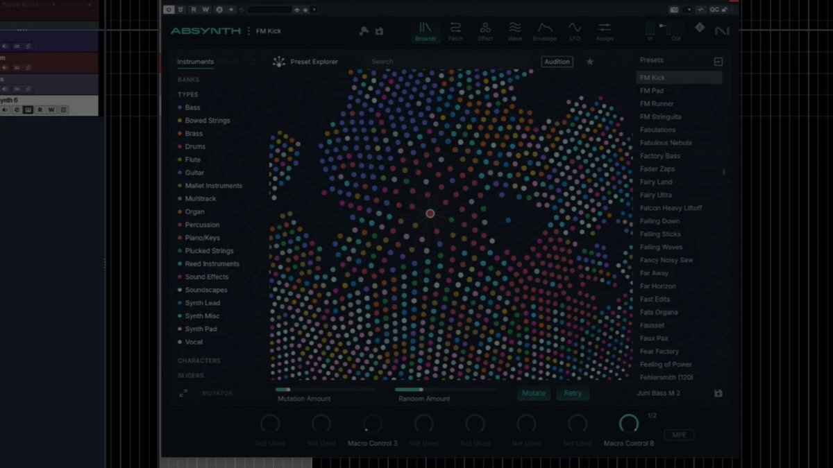Enable the R automation button in plugin header

click(194, 10)
